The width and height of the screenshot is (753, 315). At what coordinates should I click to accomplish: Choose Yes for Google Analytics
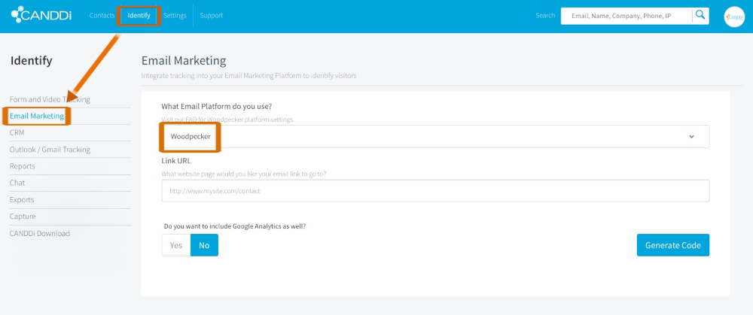pyautogui.click(x=176, y=245)
